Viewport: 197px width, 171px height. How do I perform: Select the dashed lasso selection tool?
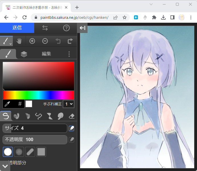click(38, 116)
